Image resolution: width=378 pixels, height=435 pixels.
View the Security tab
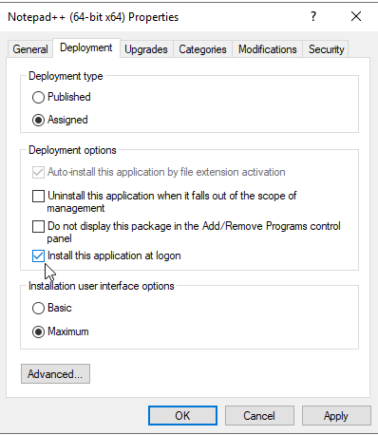click(x=327, y=49)
